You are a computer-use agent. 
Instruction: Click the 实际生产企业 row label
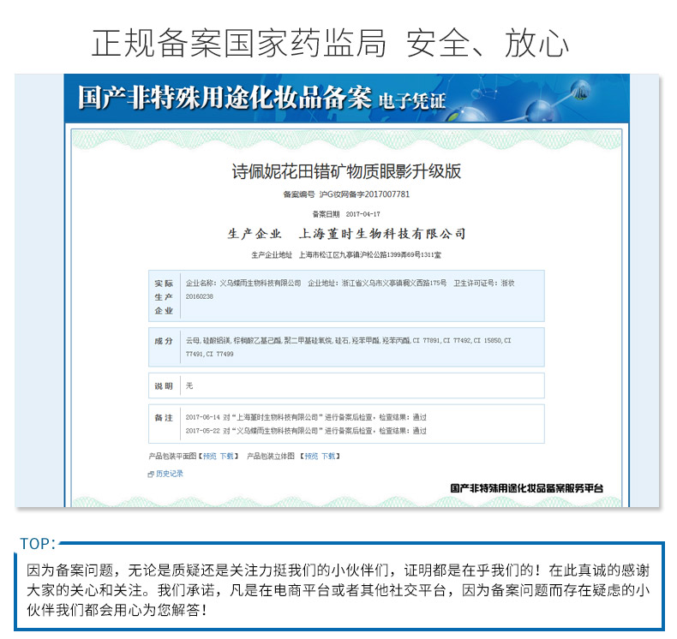[164, 297]
